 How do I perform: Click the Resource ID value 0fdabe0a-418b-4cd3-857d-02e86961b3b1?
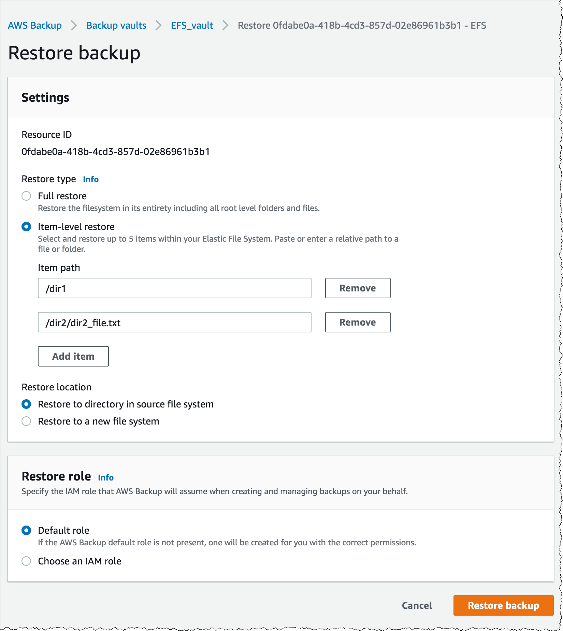[x=116, y=152]
